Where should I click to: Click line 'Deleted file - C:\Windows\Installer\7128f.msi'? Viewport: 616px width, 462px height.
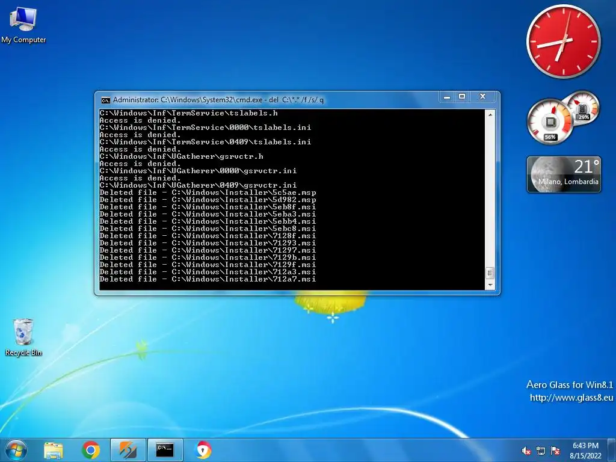coord(208,236)
